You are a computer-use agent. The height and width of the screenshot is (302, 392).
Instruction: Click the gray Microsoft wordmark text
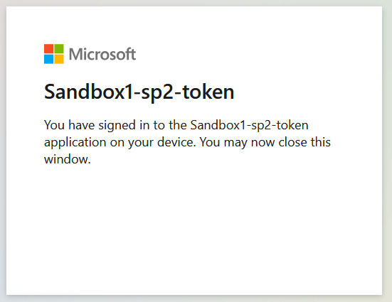point(102,54)
